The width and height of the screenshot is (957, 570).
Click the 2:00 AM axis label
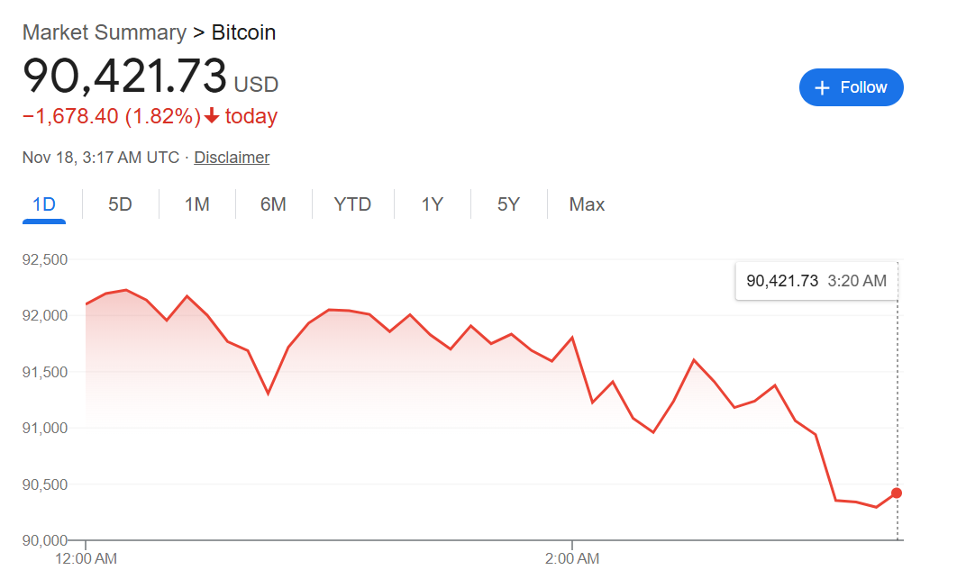pos(572,558)
